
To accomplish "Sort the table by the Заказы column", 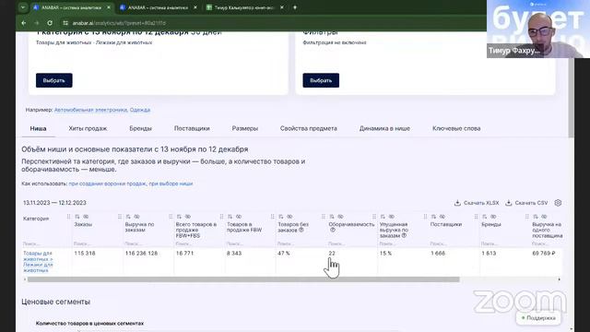I will [77, 217].
